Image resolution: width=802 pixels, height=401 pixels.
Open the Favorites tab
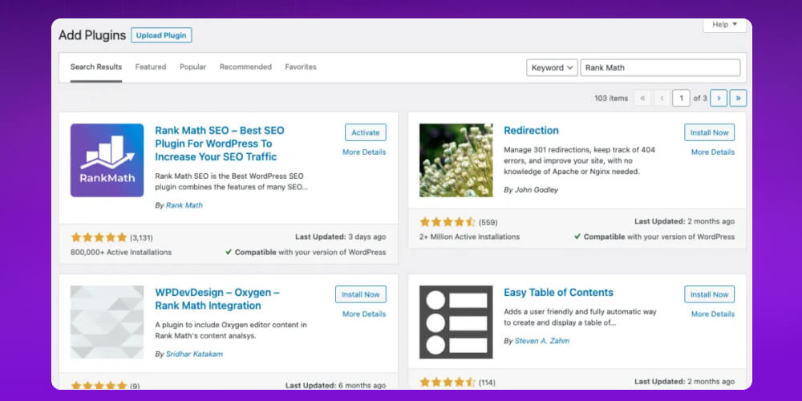pyautogui.click(x=301, y=67)
